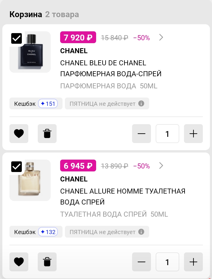
Task: Click info icon on Allure Homme ПЯТНИЦА badge
Action: [141, 232]
